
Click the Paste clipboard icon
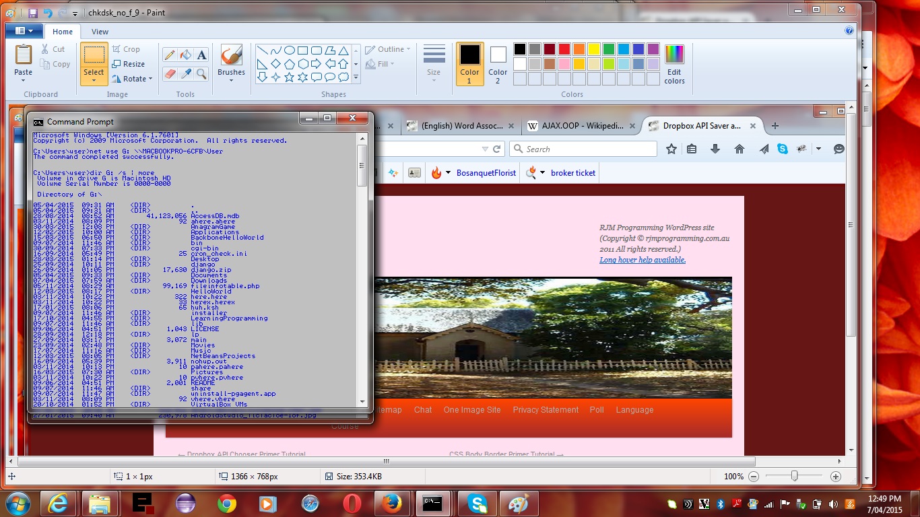24,55
